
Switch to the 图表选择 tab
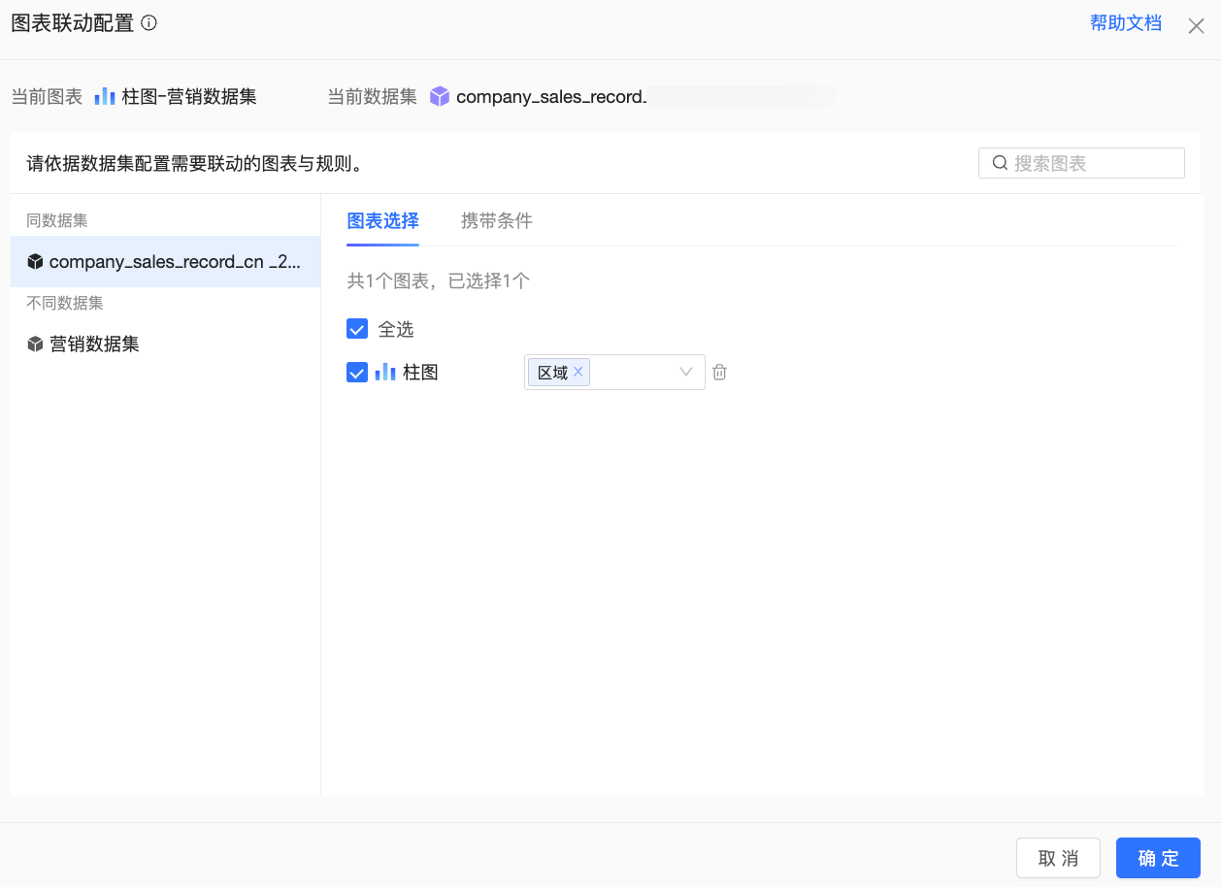382,220
